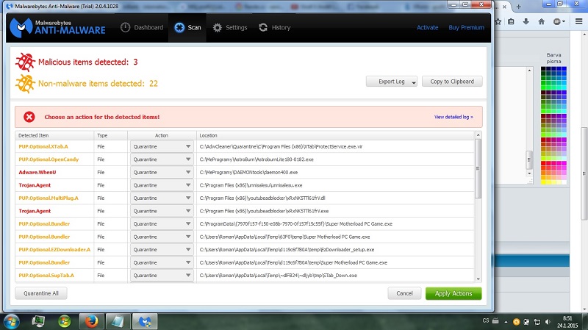Image resolution: width=588 pixels, height=330 pixels.
Task: Click the results list scrollbar thumb
Action: [x=478, y=169]
